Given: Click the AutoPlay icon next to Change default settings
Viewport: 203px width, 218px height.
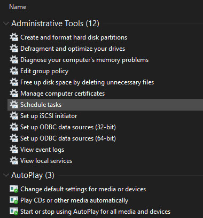Looking at the screenshot, I should [x=14, y=189].
